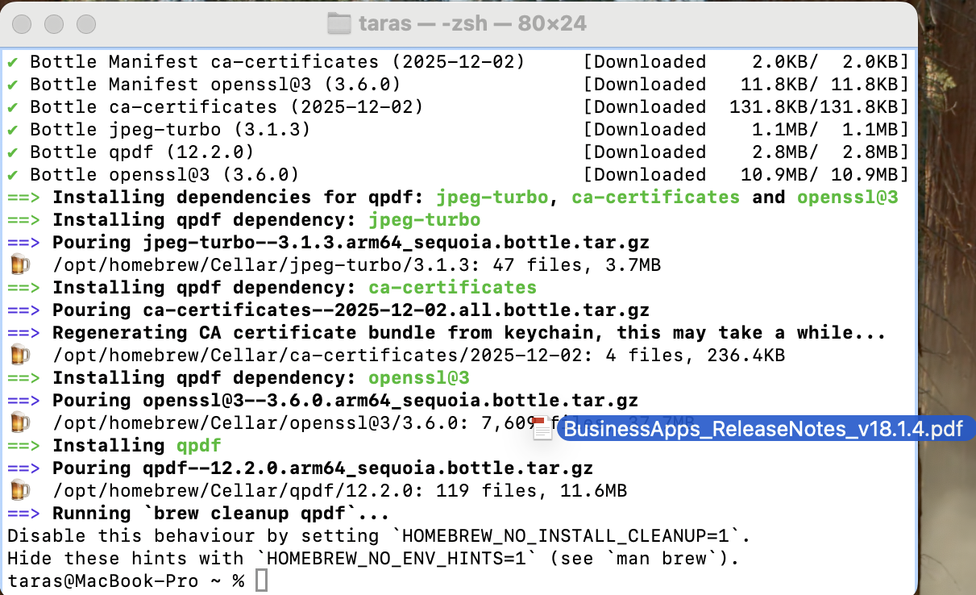Click the green arrow beside Installing qpdf
The height and width of the screenshot is (595, 976).
[x=23, y=444]
